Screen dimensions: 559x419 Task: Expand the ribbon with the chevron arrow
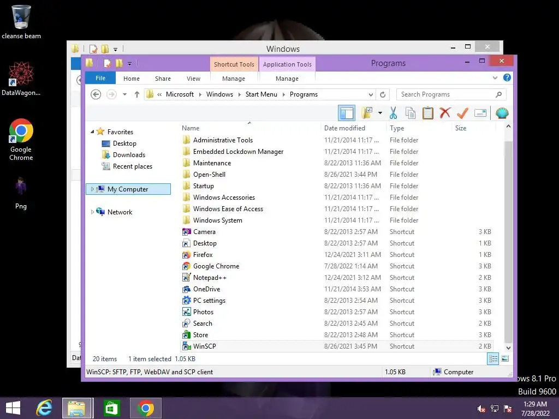tap(495, 77)
